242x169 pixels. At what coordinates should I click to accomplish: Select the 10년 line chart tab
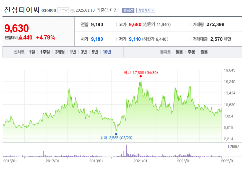click(x=107, y=52)
